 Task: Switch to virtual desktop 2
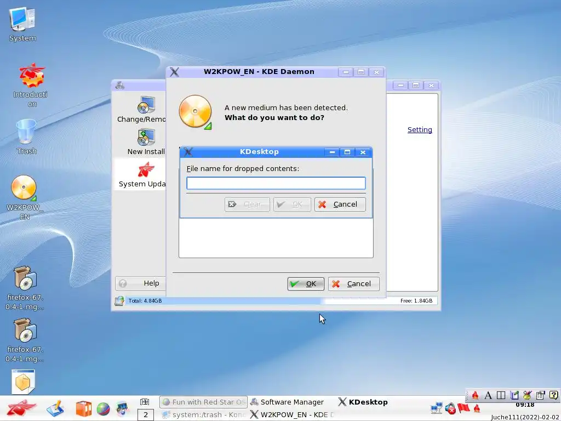(146, 415)
